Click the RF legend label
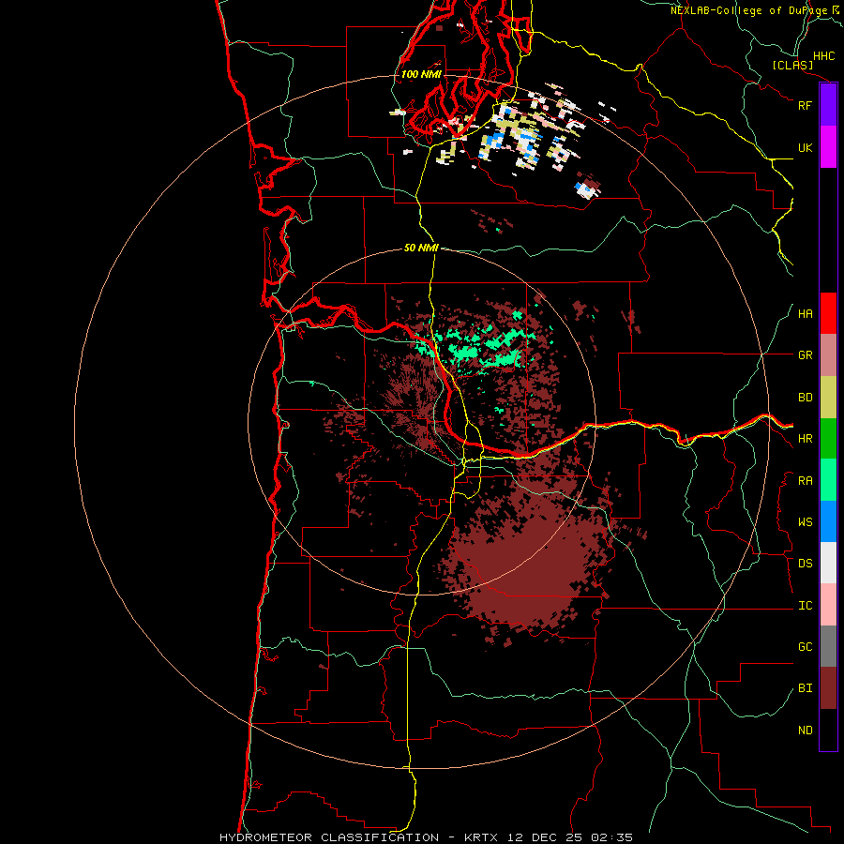This screenshot has height=844, width=844. pyautogui.click(x=805, y=105)
